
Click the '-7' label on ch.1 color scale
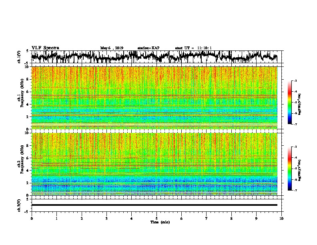coord(295,124)
